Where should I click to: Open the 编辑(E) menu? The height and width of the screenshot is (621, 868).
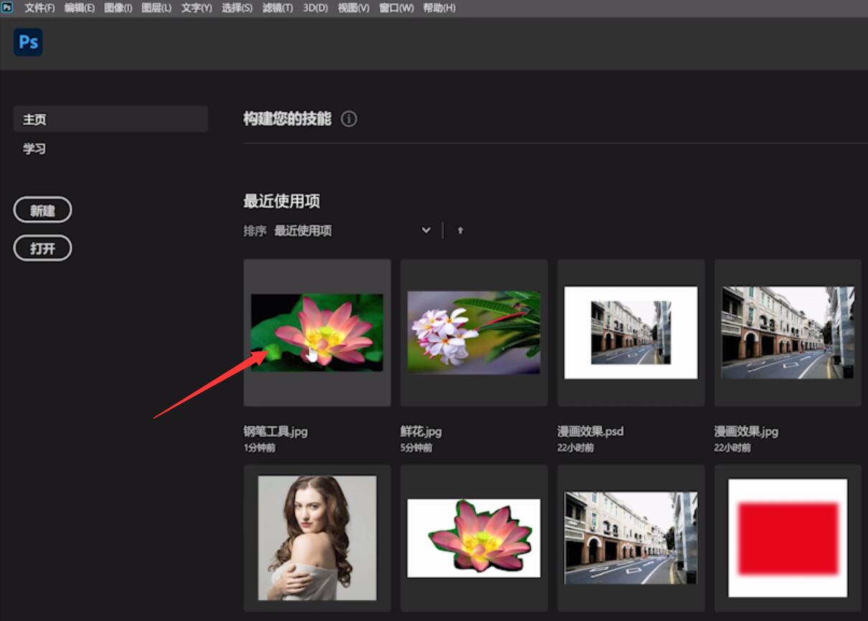[x=80, y=8]
